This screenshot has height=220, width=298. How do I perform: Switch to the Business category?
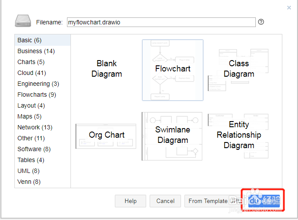point(36,51)
